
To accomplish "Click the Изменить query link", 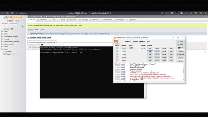I will pyautogui.click(x=67, y=34).
